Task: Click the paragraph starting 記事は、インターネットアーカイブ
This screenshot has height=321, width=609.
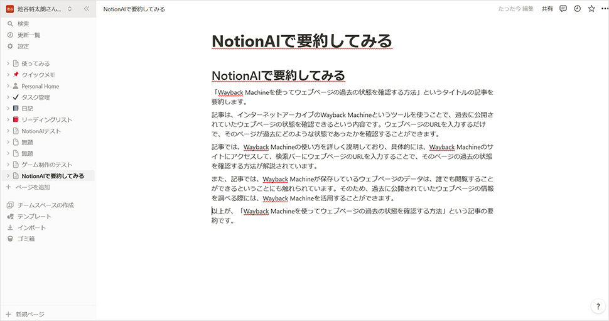Action: coord(353,124)
